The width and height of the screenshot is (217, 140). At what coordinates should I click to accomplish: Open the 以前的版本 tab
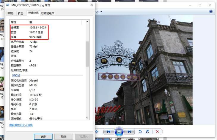pyautogui.click(x=48, y=13)
